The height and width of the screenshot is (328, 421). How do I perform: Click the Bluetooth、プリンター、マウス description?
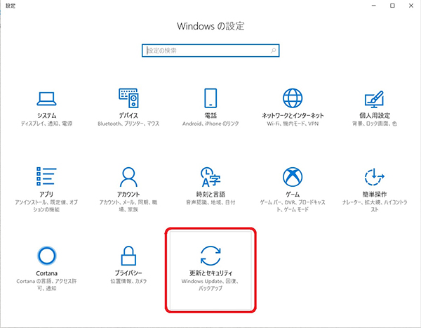(x=128, y=124)
